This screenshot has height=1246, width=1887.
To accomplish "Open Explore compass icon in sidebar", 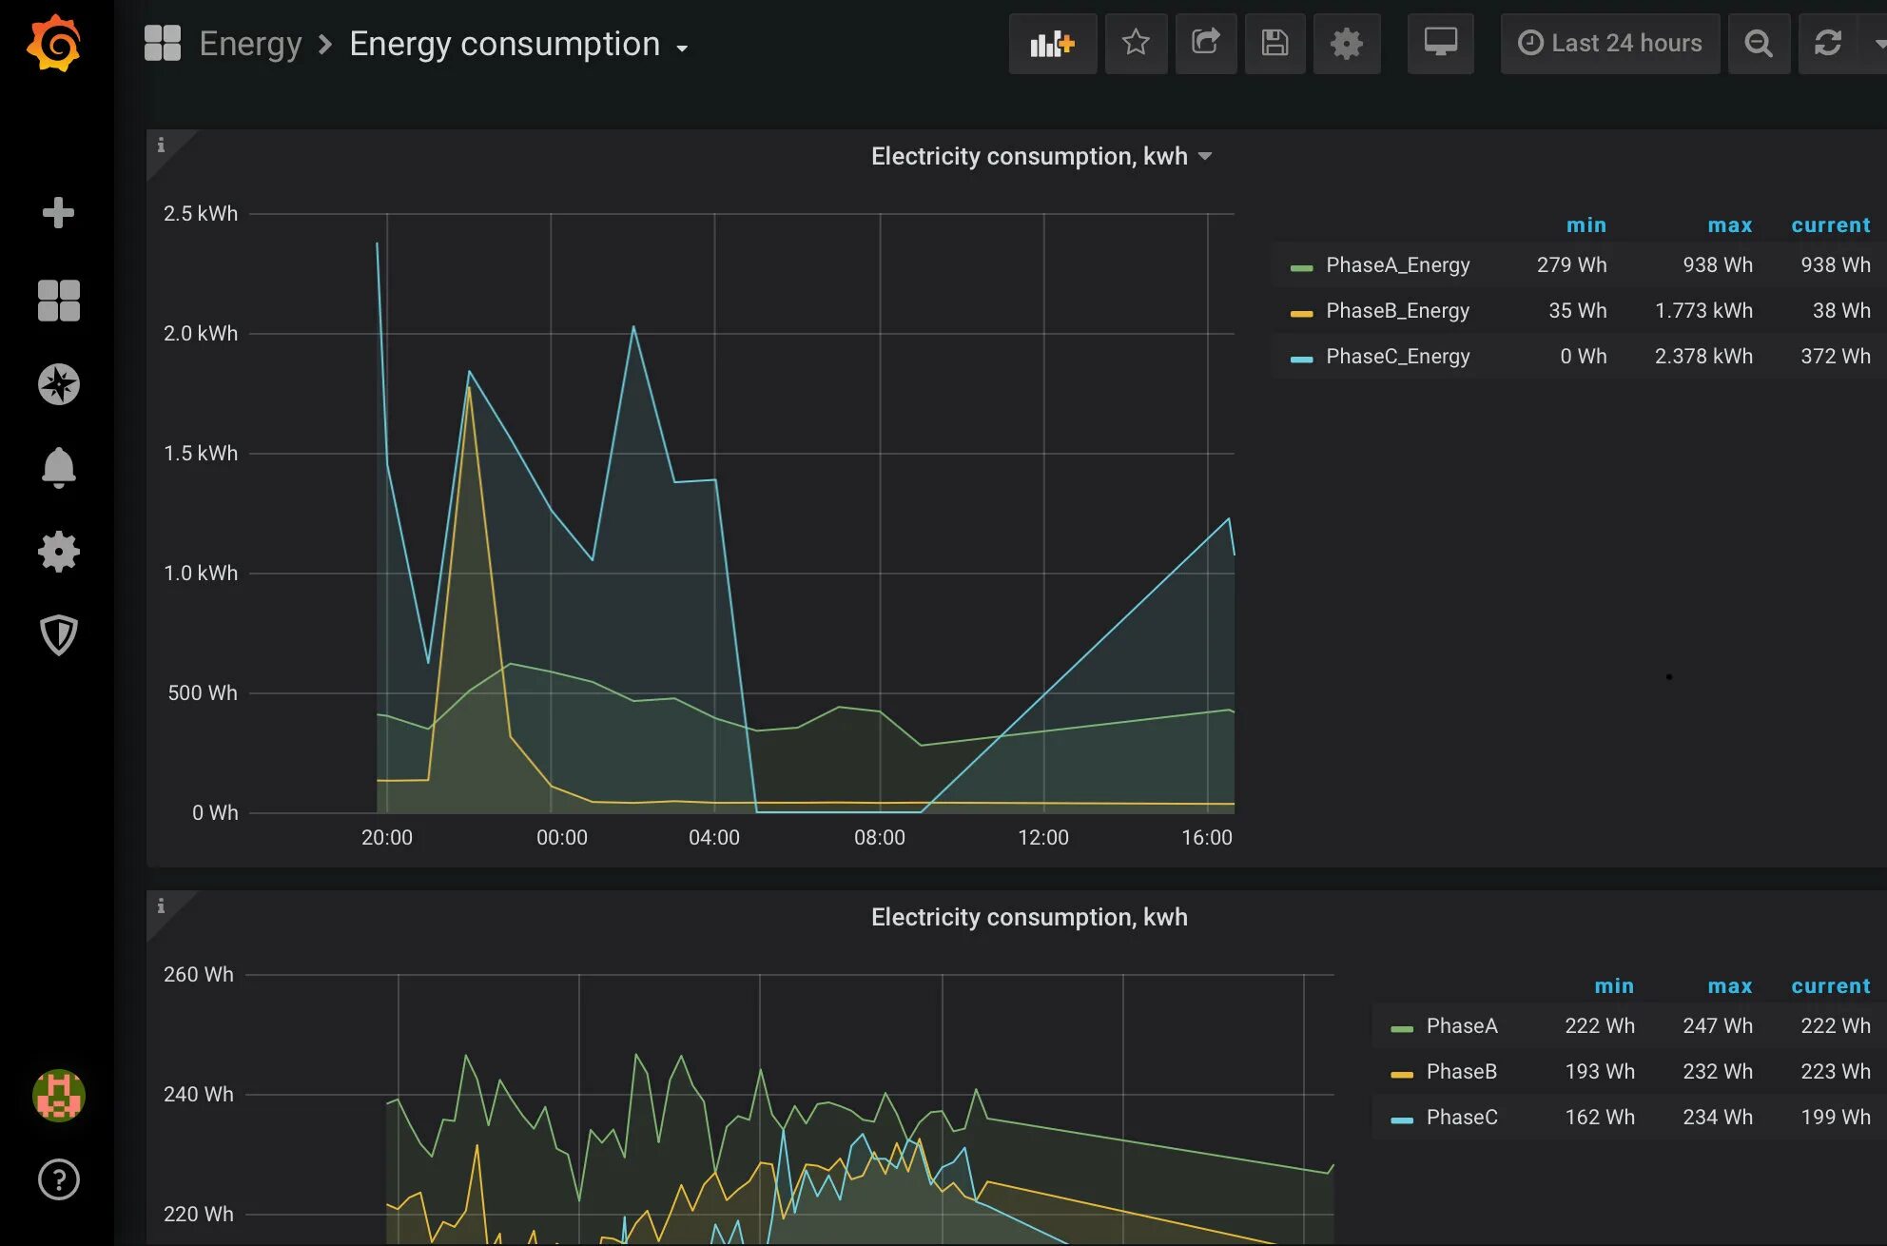I will coord(58,384).
